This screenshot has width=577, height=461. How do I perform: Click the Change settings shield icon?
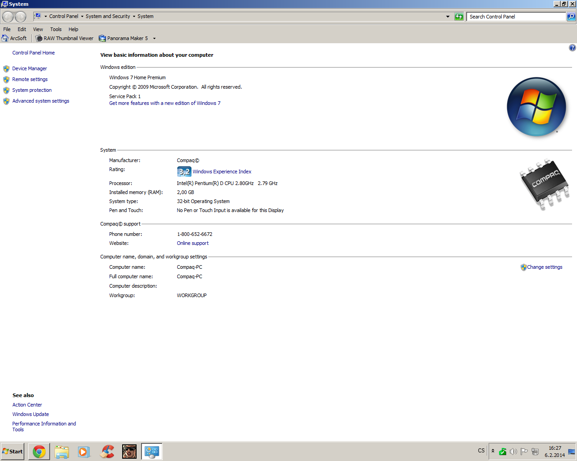(523, 267)
